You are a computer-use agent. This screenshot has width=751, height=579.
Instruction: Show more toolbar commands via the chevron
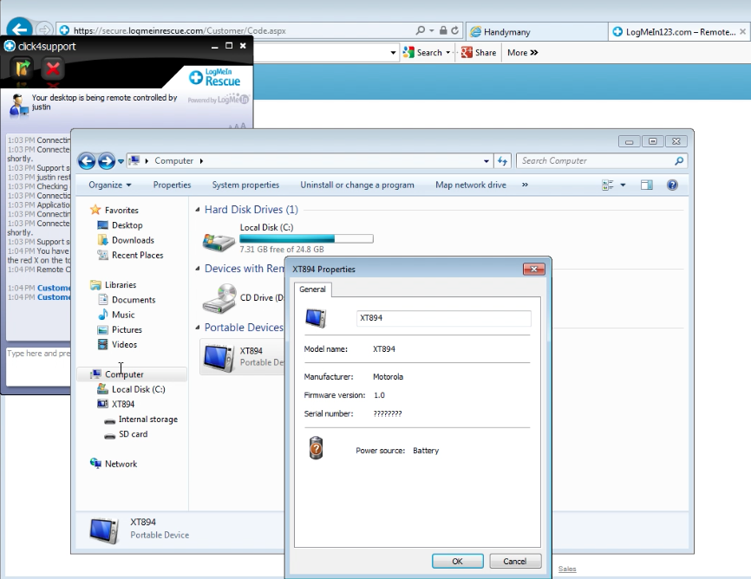525,185
